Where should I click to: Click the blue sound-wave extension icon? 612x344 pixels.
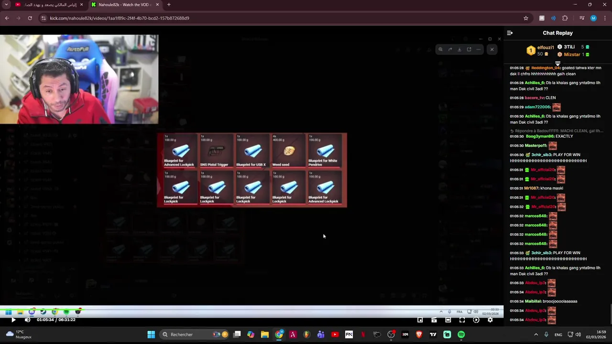553,18
